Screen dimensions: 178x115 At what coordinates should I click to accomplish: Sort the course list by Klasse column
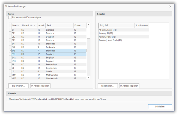click(80, 26)
